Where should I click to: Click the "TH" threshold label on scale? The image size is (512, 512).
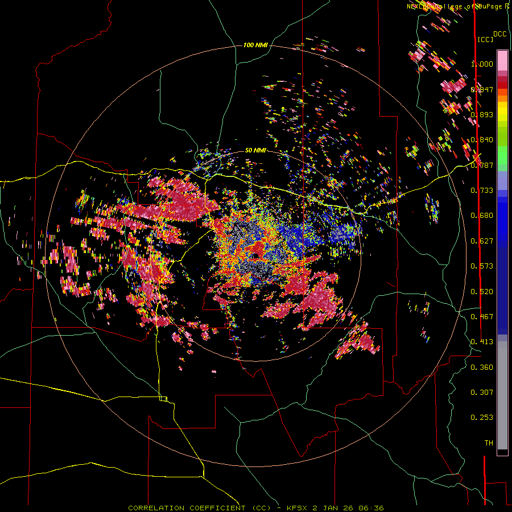(x=489, y=443)
